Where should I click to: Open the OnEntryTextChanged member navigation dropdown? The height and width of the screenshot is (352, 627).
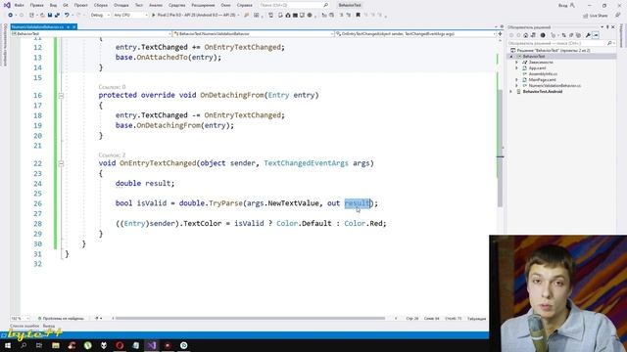[x=415, y=34]
